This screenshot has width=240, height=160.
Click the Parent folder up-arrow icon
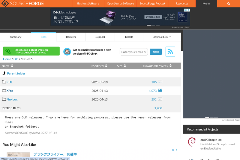click(4, 73)
